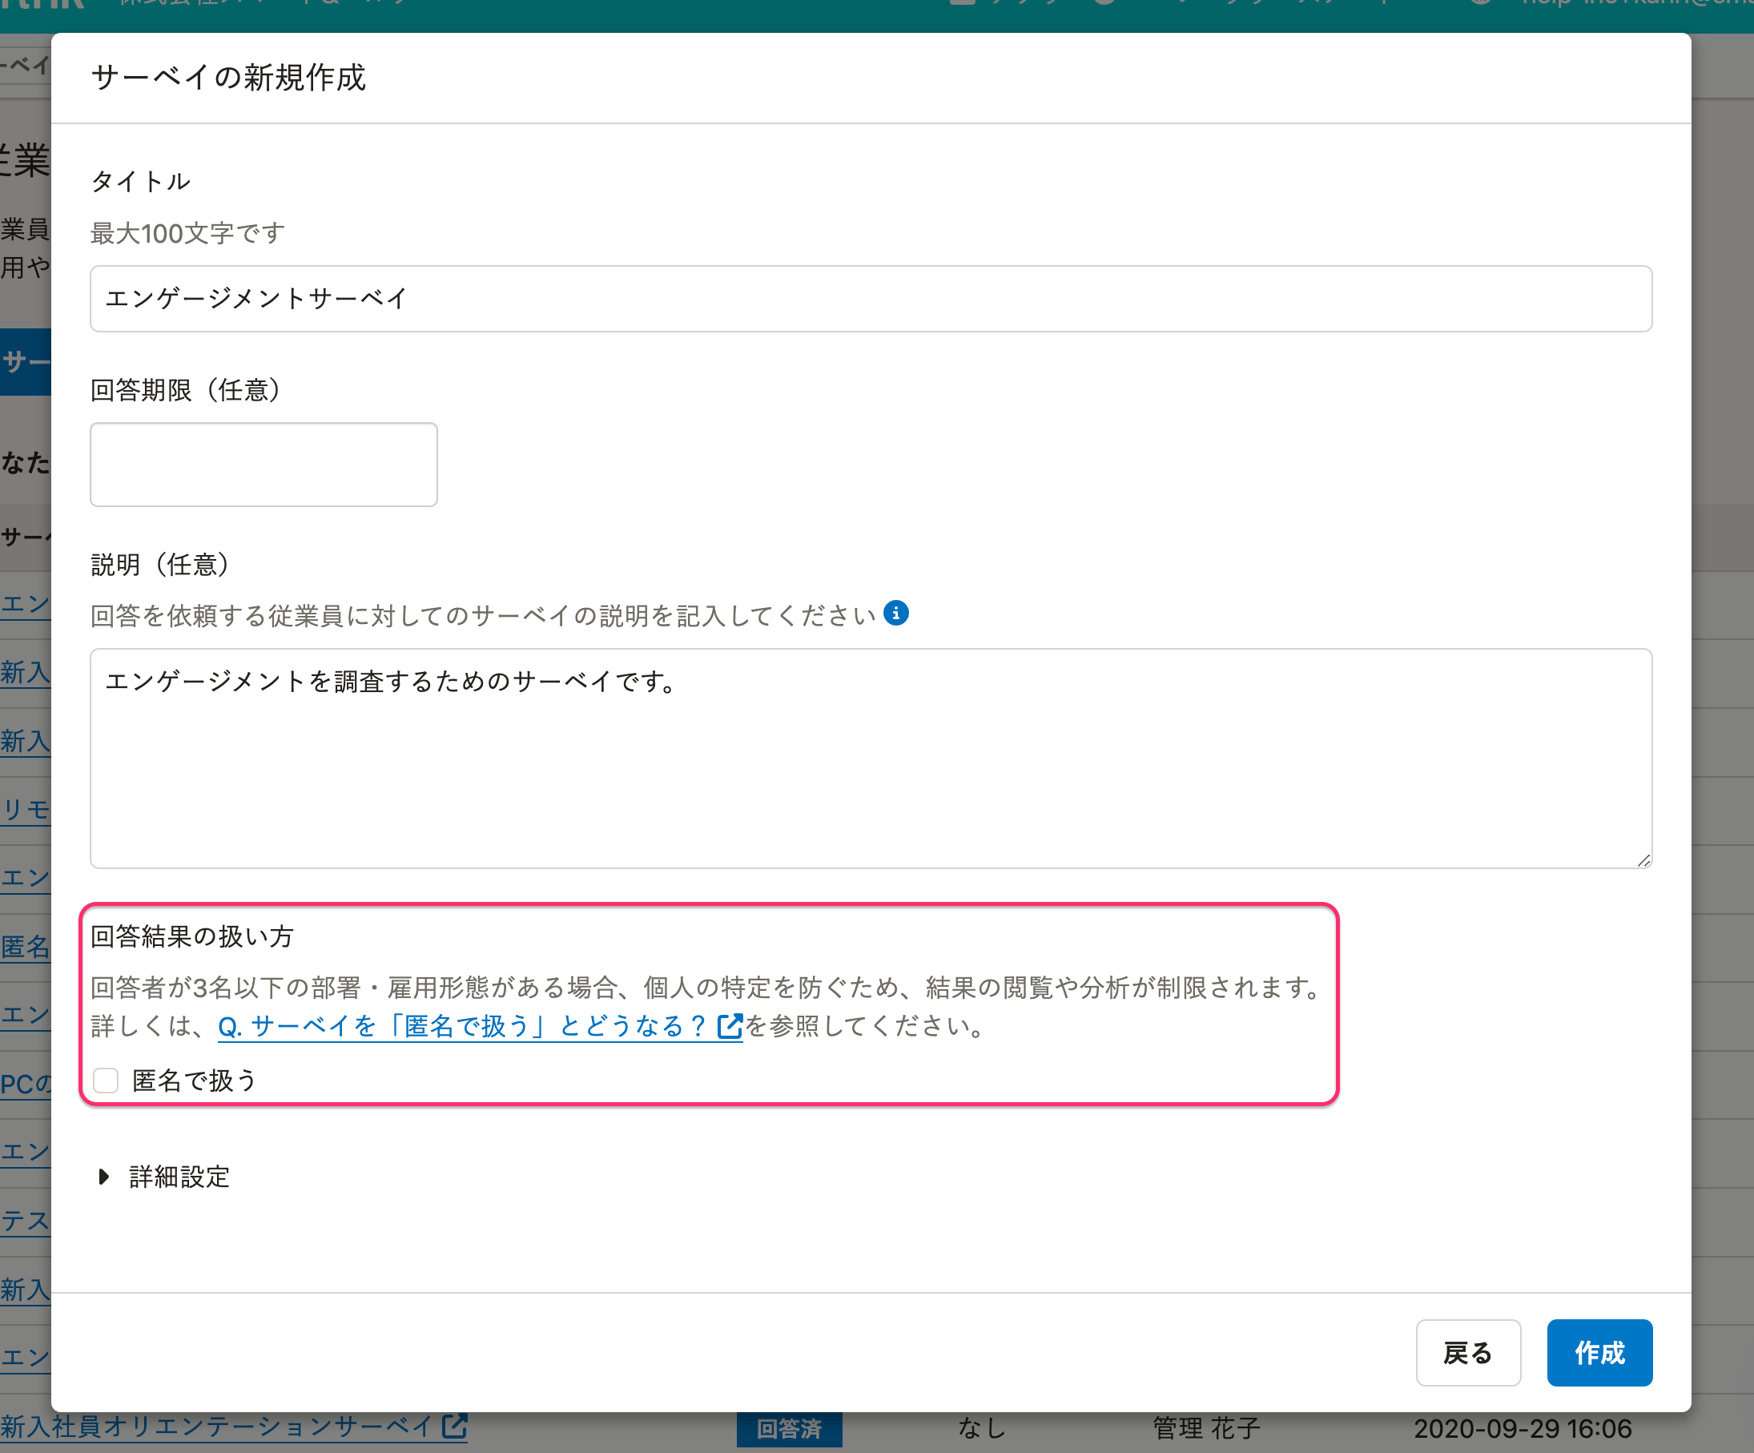Click external-link icon after anonymous help link

730,1025
